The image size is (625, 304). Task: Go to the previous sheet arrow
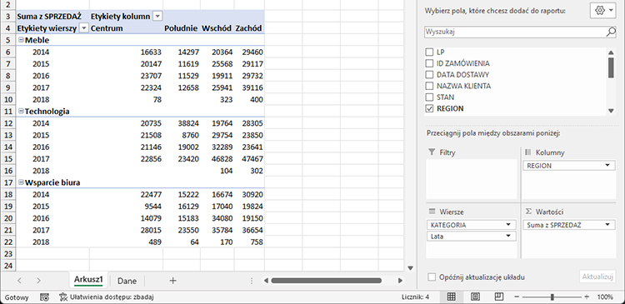pyautogui.click(x=19, y=281)
